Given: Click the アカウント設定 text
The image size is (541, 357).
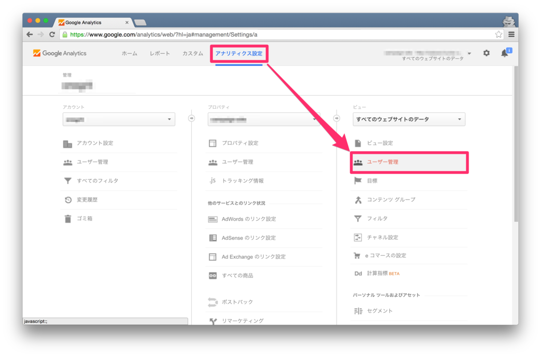Looking at the screenshot, I should pos(95,143).
